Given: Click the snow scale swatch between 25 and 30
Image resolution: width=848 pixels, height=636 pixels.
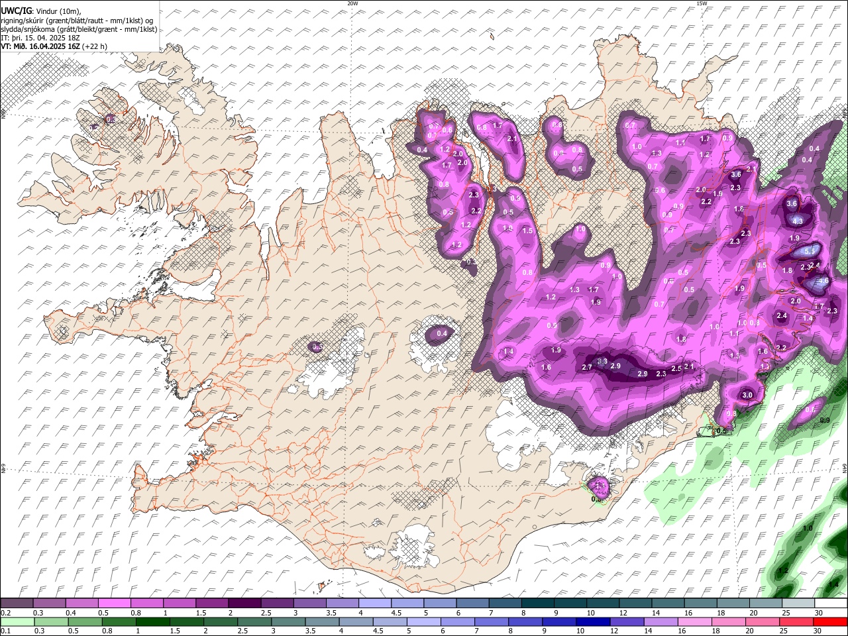Looking at the screenshot, I should pos(798,604).
